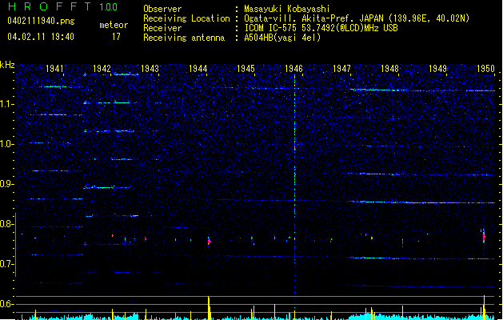503x320 pixels.
Task: Click the Ogata-vill. Akita-Pref. JAPAN location text
Action: click(357, 18)
